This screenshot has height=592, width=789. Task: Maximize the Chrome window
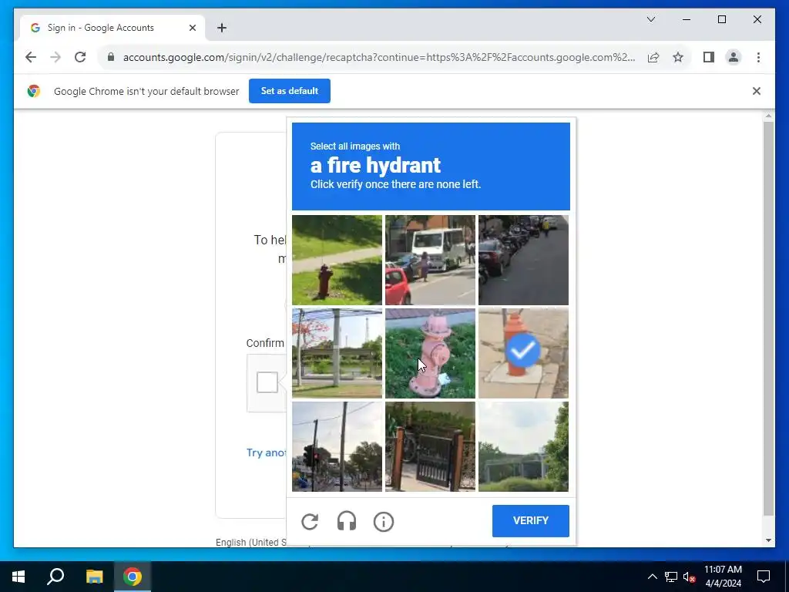(721, 19)
